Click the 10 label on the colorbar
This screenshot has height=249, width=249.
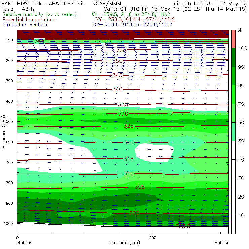[x=241, y=215]
